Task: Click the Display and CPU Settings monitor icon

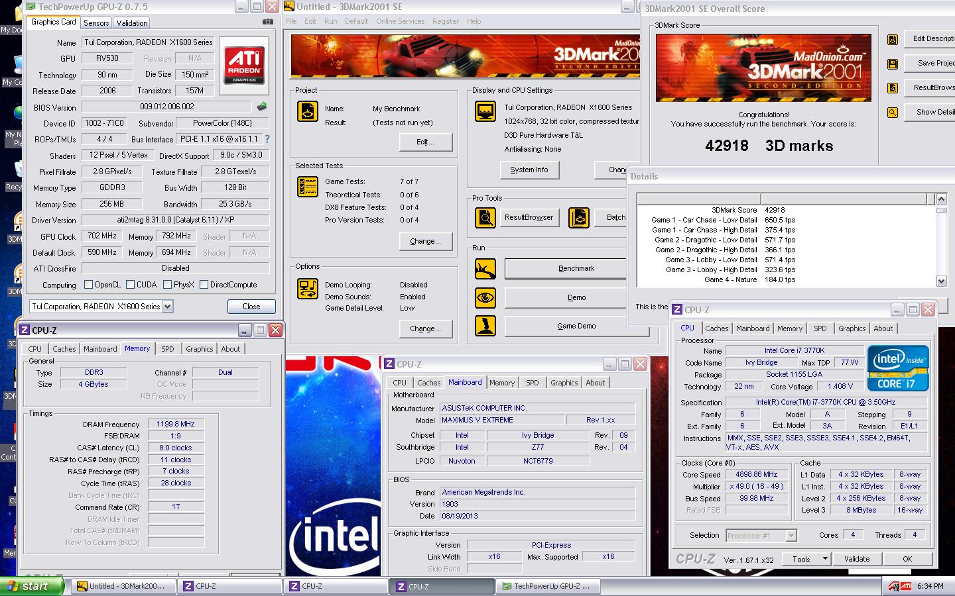Action: [485, 111]
